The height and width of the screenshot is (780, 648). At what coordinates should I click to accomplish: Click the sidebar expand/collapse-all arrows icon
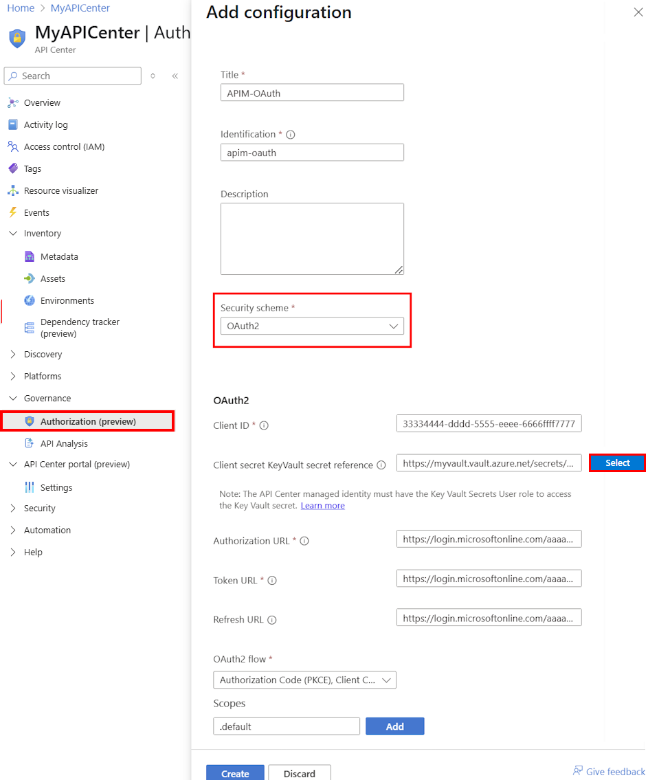click(x=153, y=76)
